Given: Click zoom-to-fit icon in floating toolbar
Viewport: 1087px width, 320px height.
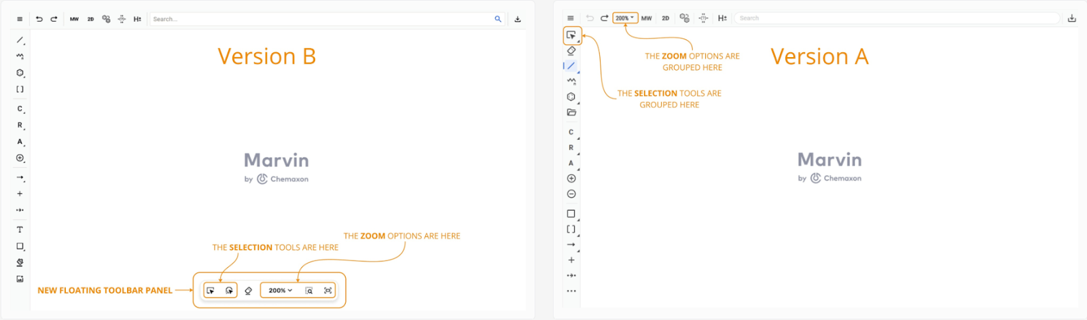Looking at the screenshot, I should 328,291.
